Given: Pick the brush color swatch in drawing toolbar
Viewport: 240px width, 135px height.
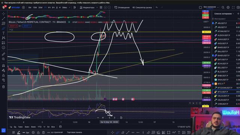Looking at the screenshot, I should [18, 132].
